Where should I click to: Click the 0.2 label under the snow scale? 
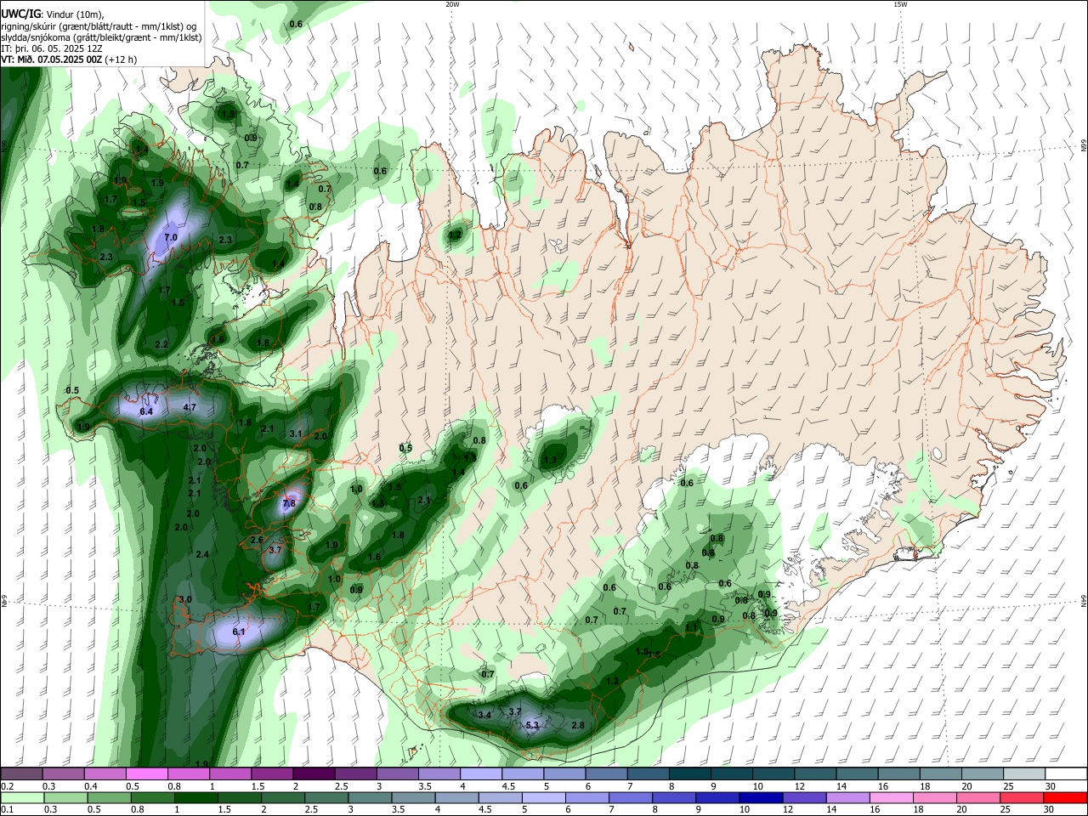(7, 786)
